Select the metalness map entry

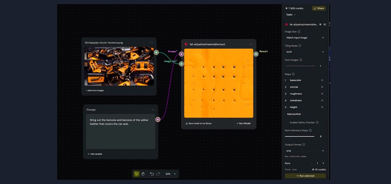click(x=296, y=100)
